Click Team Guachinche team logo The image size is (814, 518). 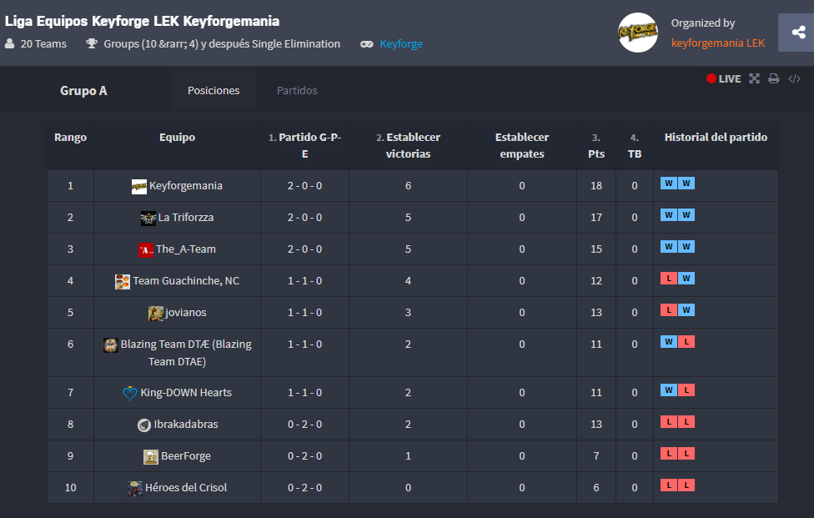click(x=123, y=281)
